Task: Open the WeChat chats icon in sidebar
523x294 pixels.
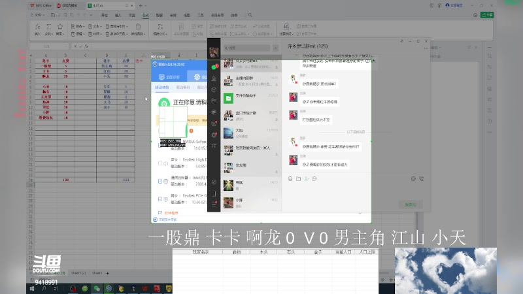Action: coord(214,67)
